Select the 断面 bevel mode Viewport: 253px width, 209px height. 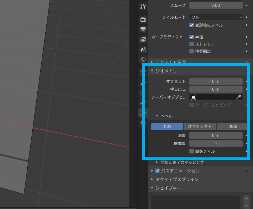pos(232,127)
